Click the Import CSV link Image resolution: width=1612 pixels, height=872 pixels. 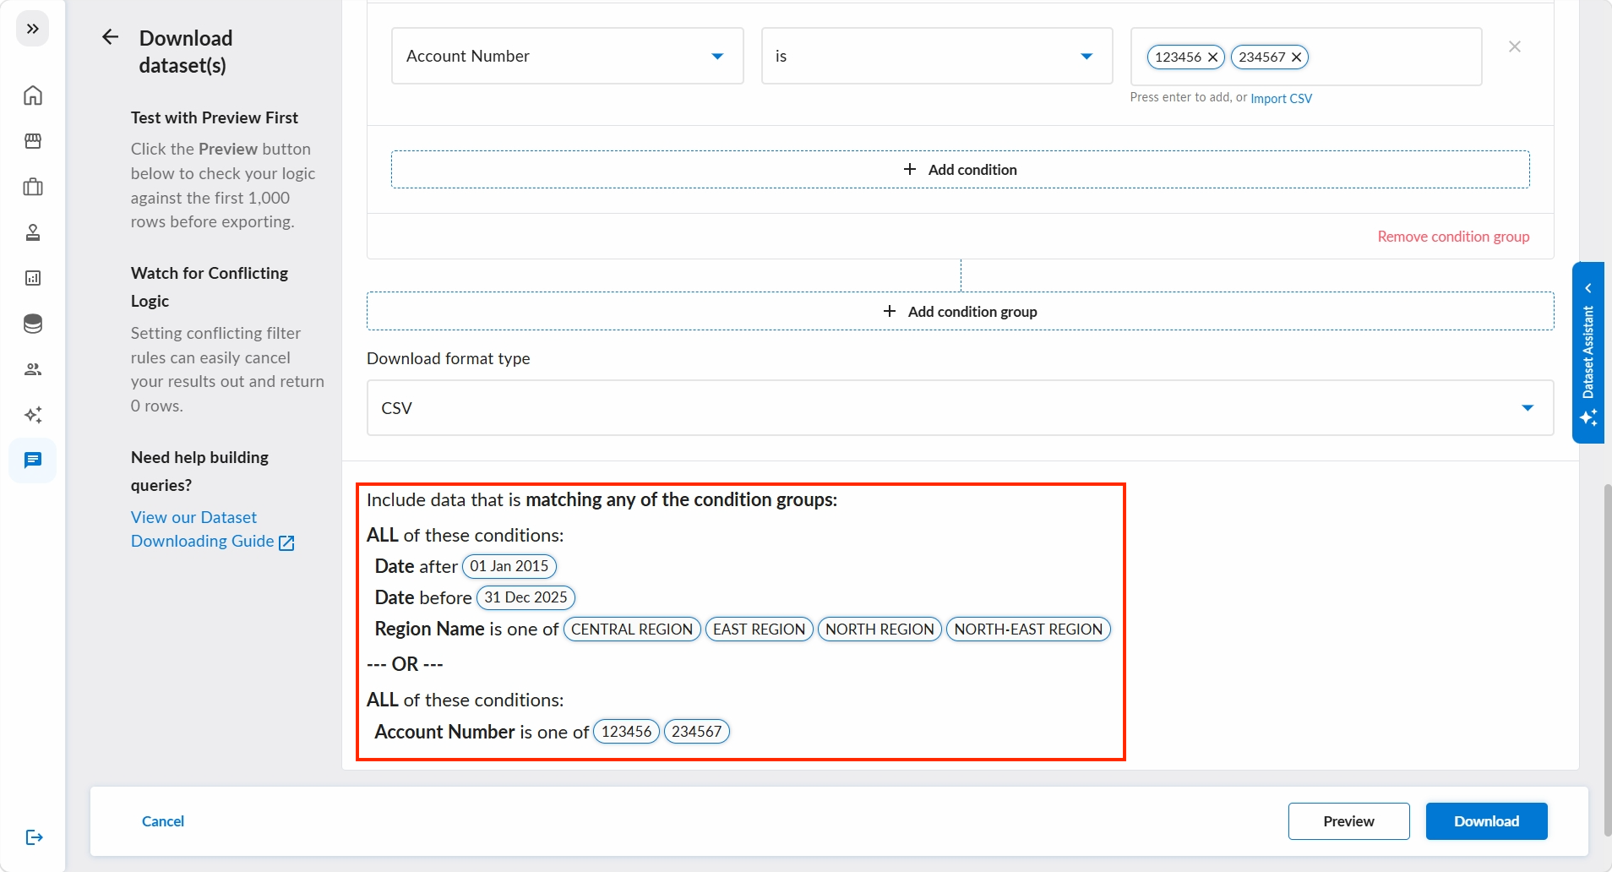(1281, 98)
